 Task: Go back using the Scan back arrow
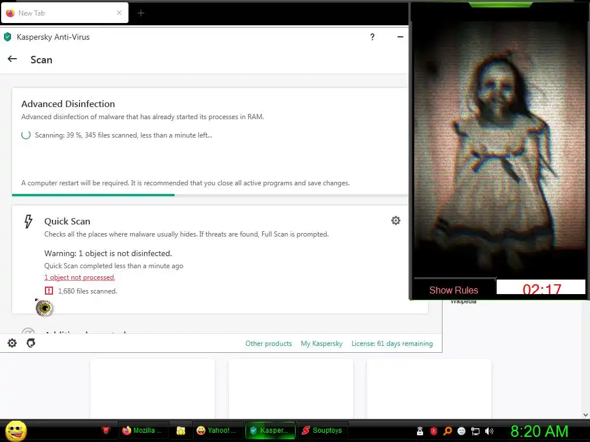click(13, 59)
